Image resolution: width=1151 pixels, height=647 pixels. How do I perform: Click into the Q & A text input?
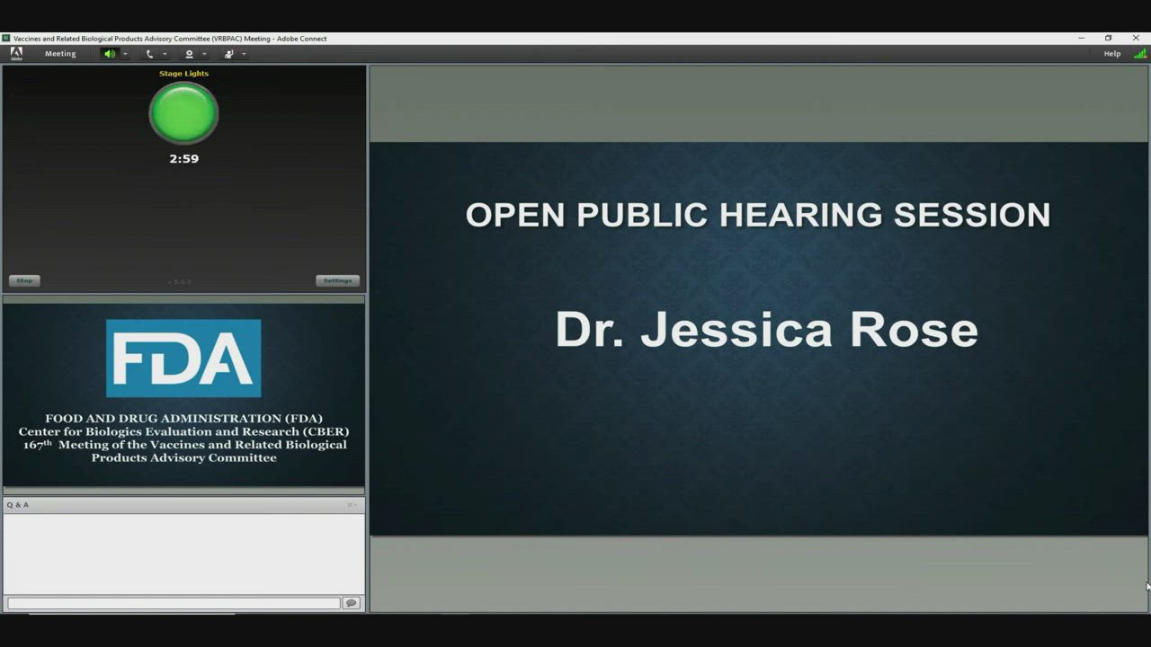click(174, 603)
